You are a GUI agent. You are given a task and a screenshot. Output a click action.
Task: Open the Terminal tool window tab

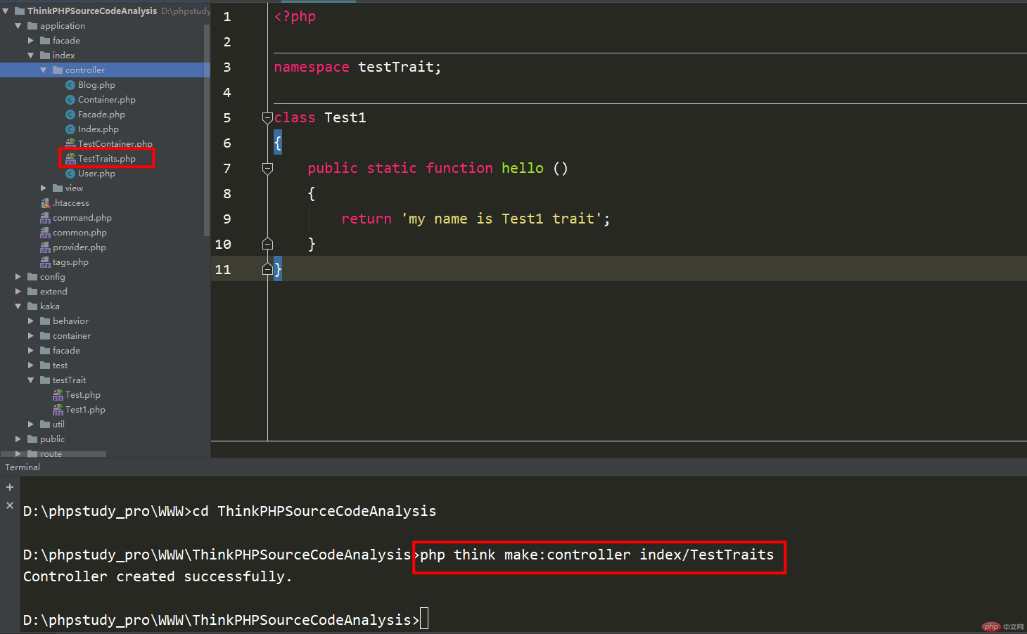pos(23,467)
